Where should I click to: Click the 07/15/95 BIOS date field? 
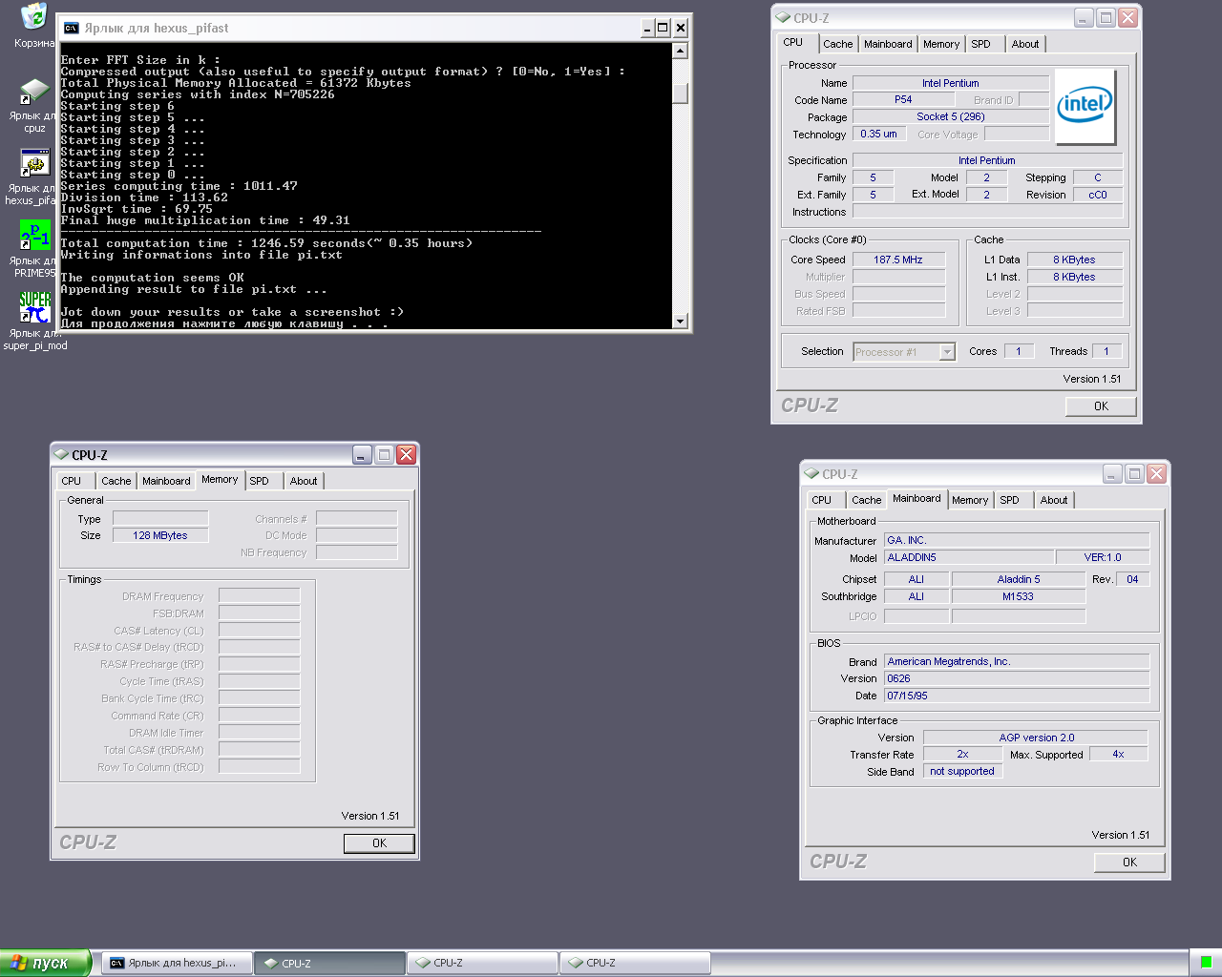click(1017, 696)
